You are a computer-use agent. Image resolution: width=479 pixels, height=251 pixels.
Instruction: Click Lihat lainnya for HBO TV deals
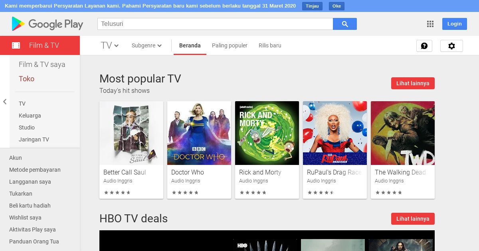[413, 219]
